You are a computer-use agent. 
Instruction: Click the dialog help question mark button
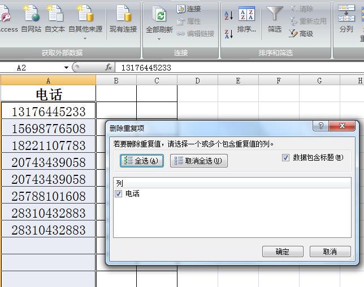click(x=321, y=126)
